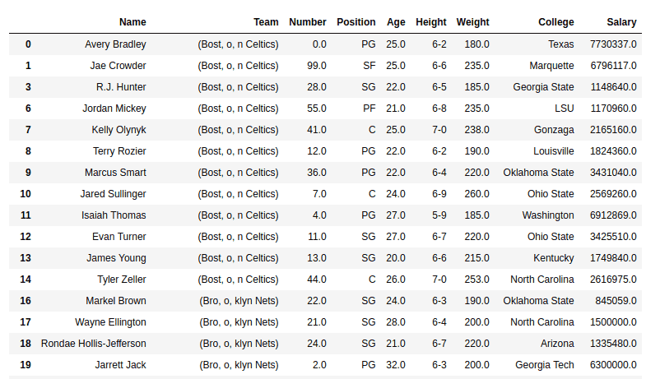Click the Position column header
This screenshot has height=379, width=646.
tap(356, 22)
